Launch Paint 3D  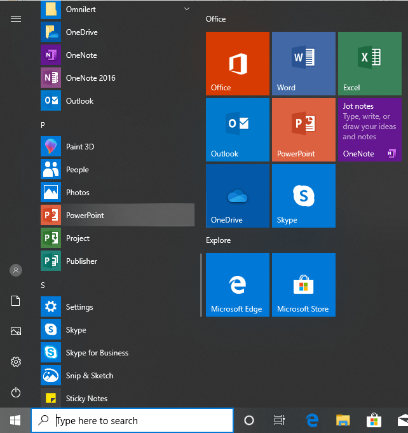point(118,147)
